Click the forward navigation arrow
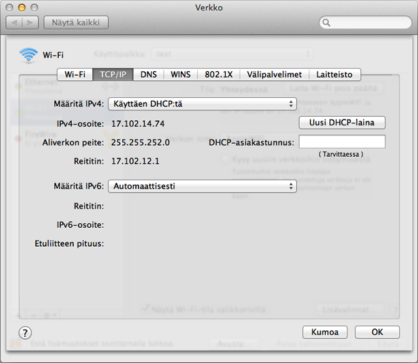 click(x=30, y=23)
